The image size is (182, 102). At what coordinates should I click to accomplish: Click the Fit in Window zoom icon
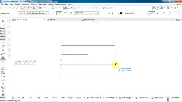tap(23, 98)
